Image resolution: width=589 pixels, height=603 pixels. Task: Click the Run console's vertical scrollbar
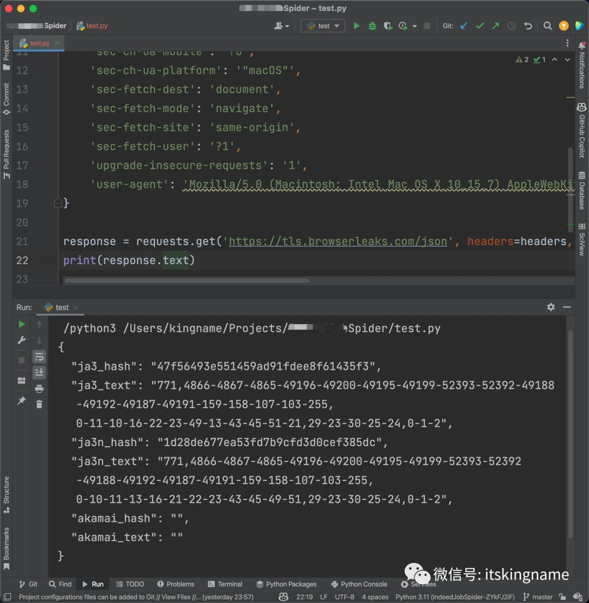coord(570,434)
